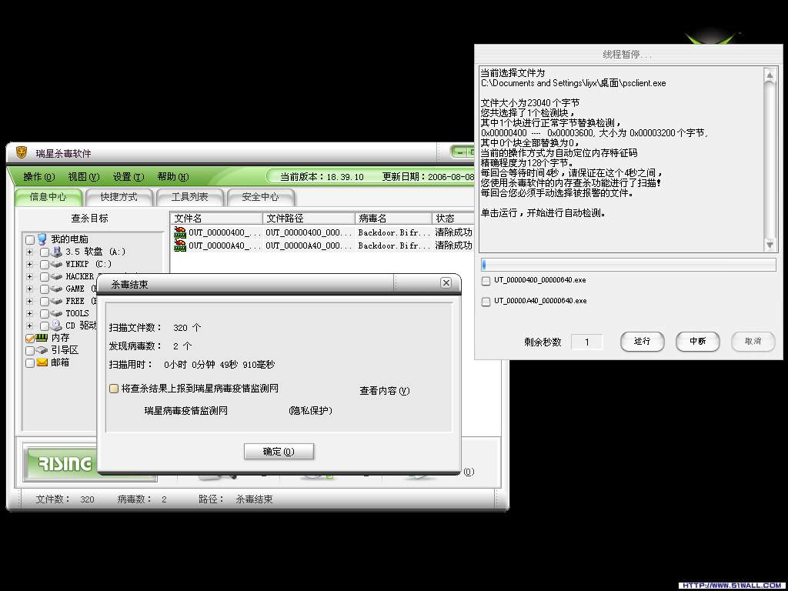788x591 pixels.
Task: Select the My Computer icon in scan targets
Action: [42, 239]
